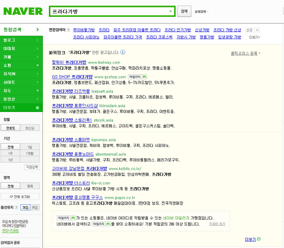Image resolution: width=284 pixels, height=248 pixels.
Task: Click the 전체 초기화 reset button
Action: click(20, 196)
